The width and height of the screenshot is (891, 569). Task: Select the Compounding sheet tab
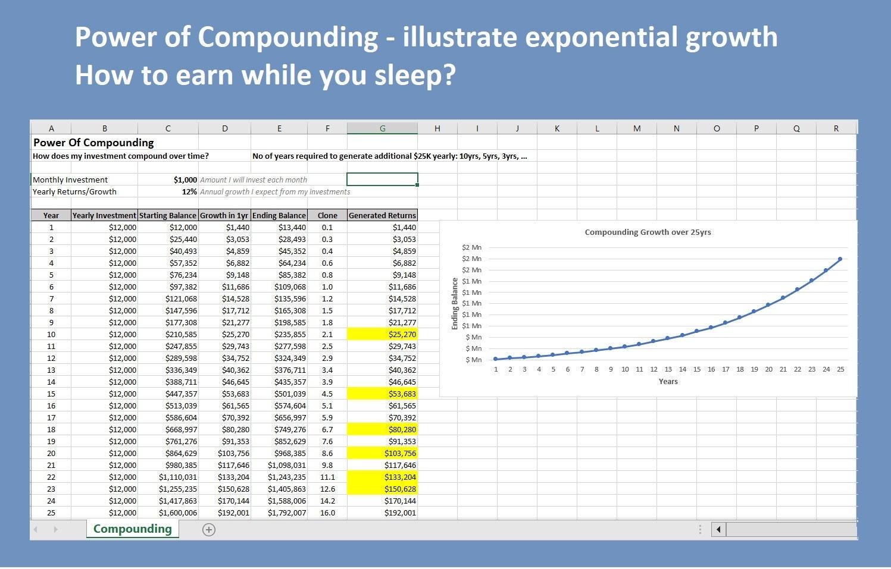(x=132, y=529)
